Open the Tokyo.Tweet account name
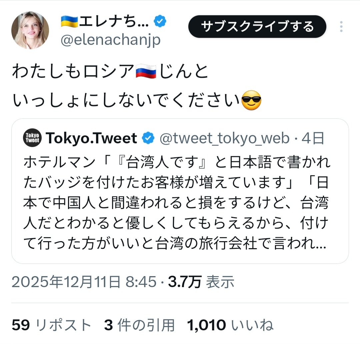Screen dimensions: 360x344 [x=92, y=138]
